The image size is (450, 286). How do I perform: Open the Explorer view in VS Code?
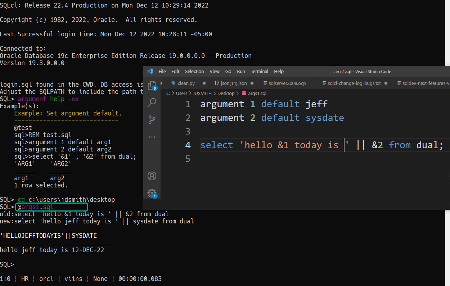(x=152, y=85)
